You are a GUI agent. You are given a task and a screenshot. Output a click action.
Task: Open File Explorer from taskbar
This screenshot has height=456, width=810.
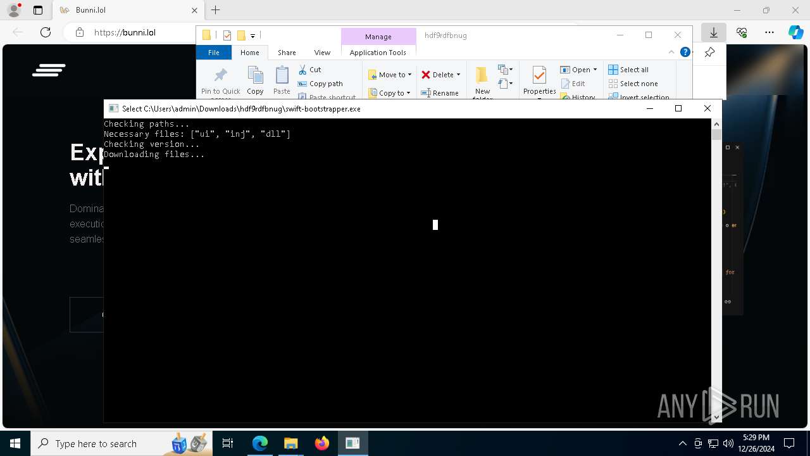pyautogui.click(x=291, y=443)
